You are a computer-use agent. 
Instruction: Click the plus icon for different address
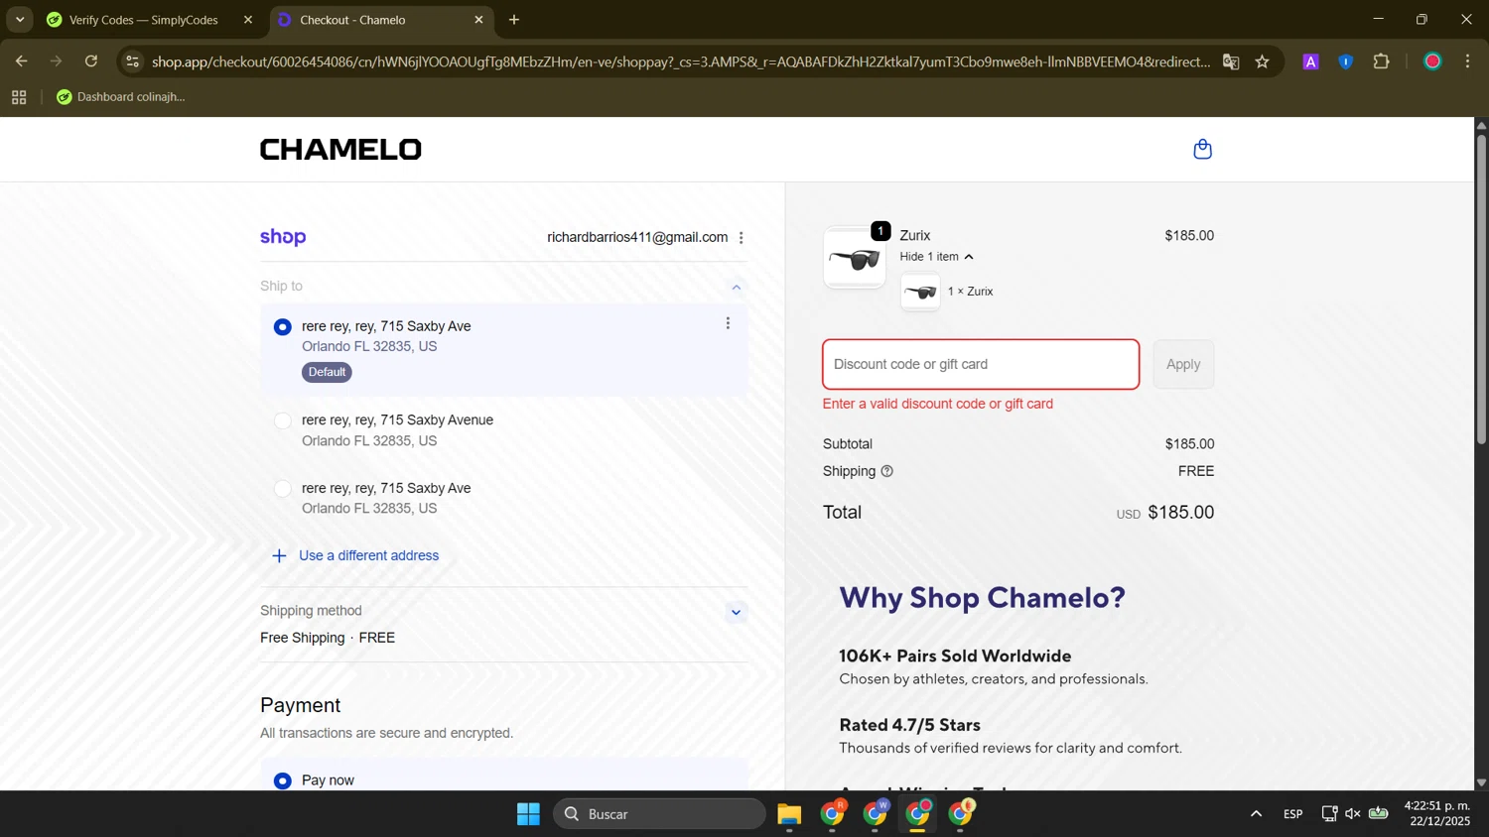pos(280,556)
